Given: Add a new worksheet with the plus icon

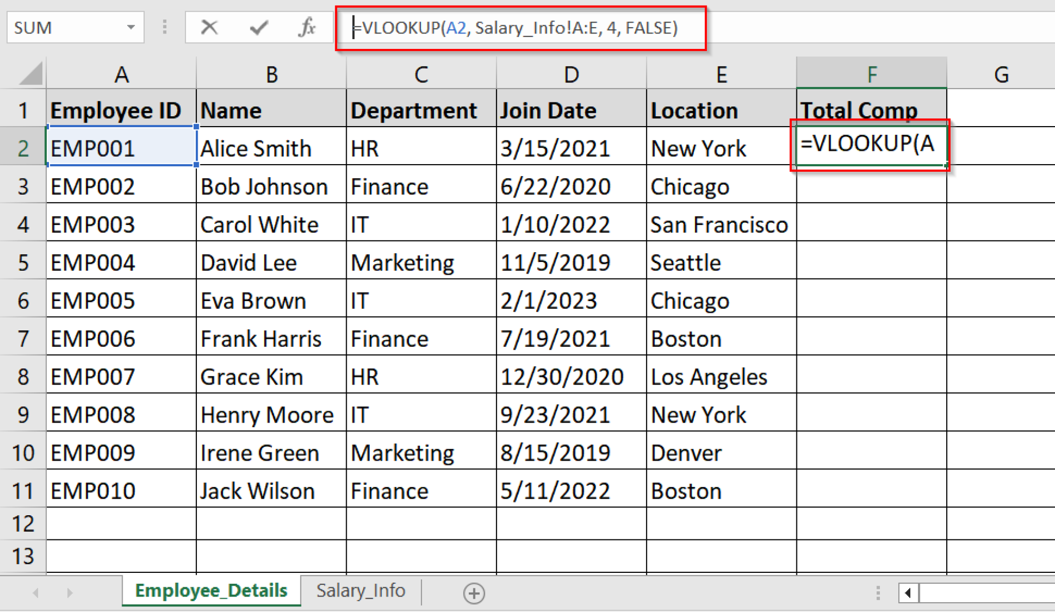Looking at the screenshot, I should click(x=473, y=592).
